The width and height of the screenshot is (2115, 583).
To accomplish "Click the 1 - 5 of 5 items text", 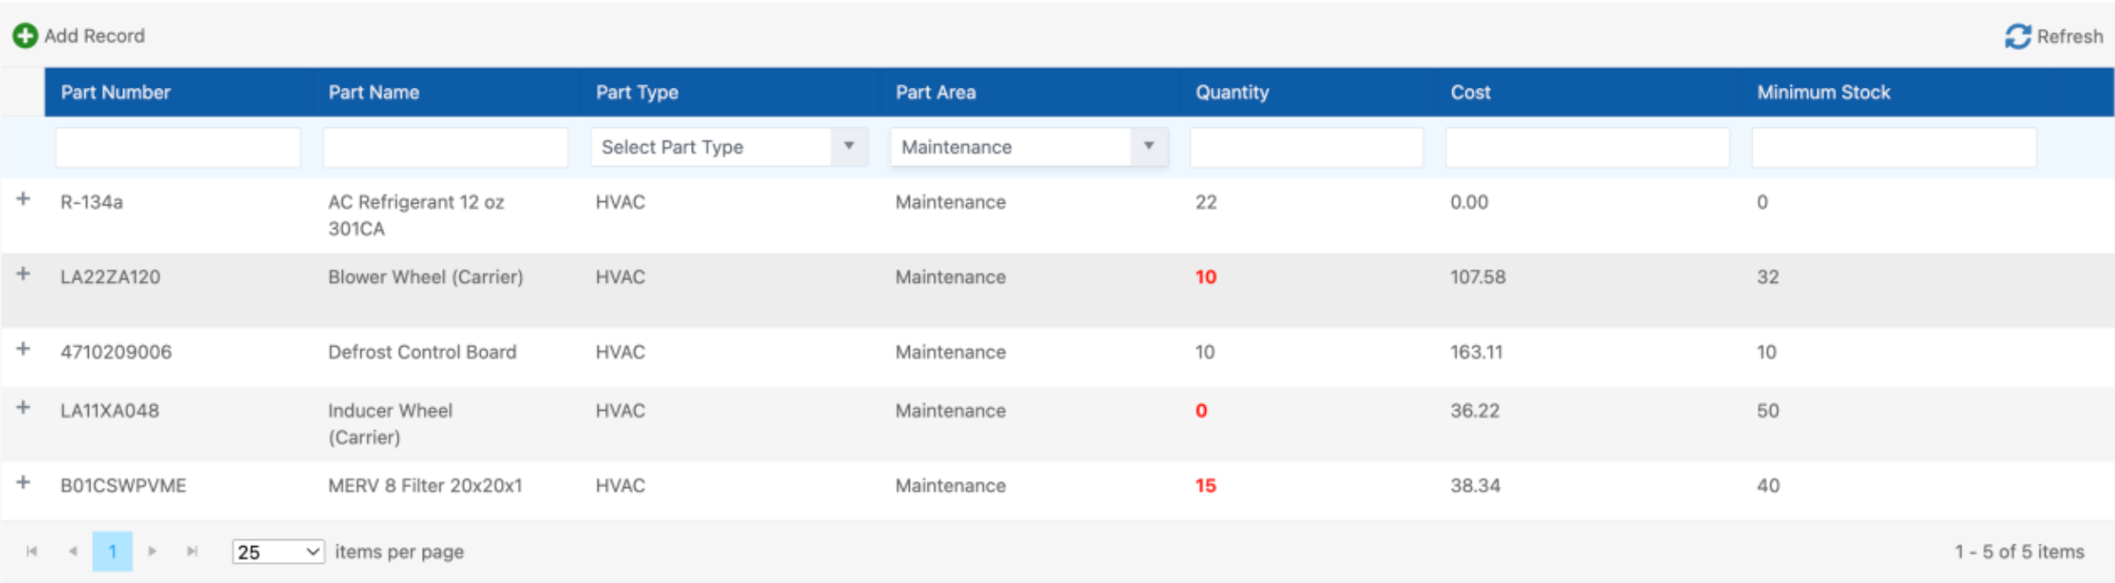I will 2019,551.
